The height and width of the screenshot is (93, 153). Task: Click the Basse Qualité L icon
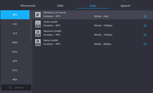click(x=38, y=42)
